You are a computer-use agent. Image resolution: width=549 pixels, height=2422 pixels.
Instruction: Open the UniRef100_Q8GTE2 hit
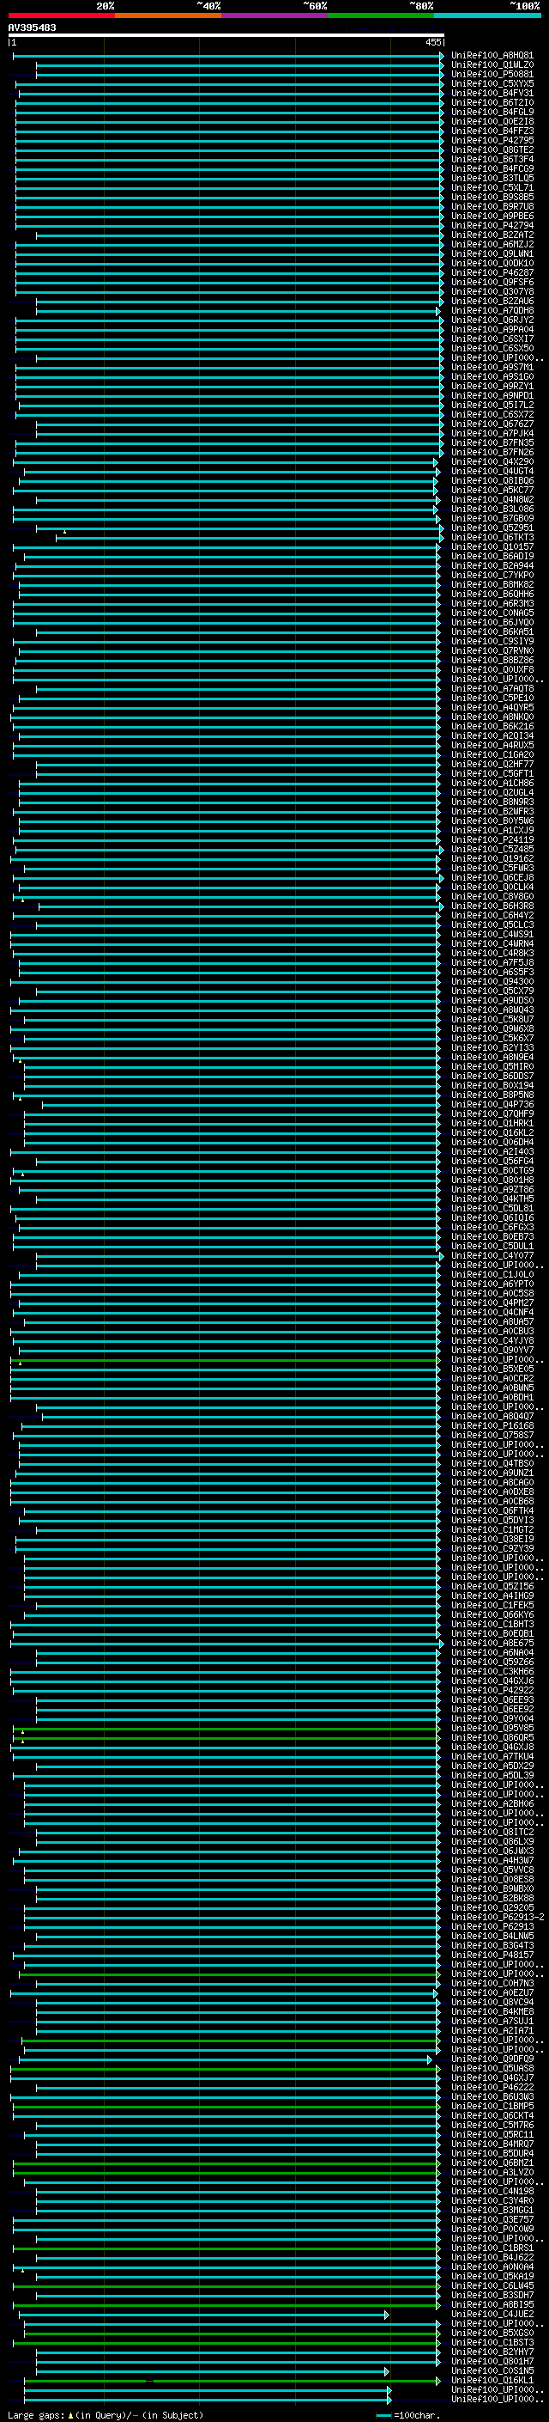pos(492,149)
